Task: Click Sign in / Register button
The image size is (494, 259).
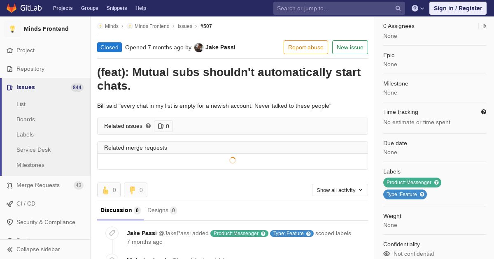Action: click(x=458, y=8)
